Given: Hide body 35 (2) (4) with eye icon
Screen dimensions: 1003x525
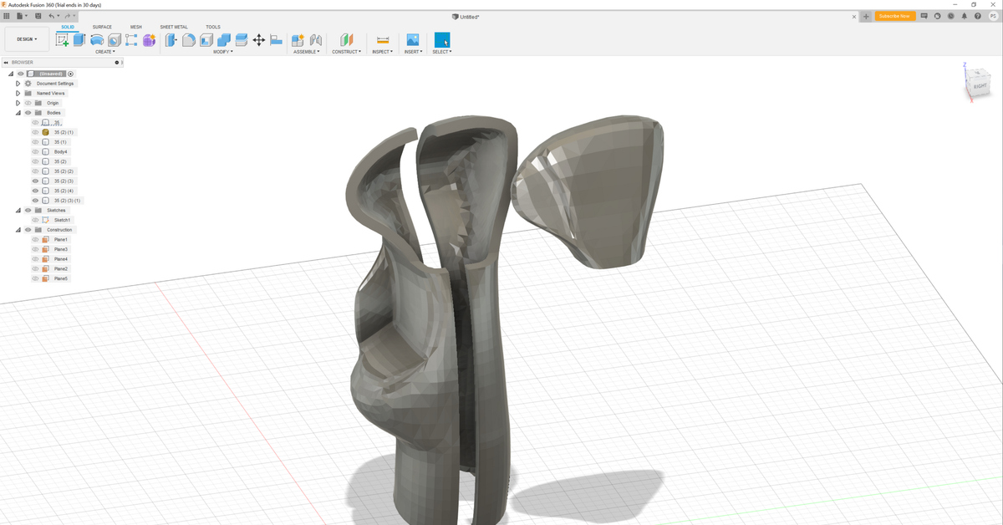Looking at the screenshot, I should [35, 191].
